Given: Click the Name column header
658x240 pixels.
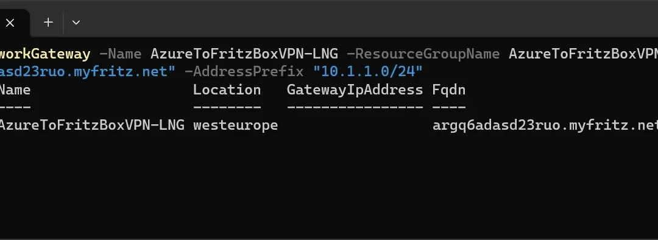Looking at the screenshot, I should click(x=15, y=90).
